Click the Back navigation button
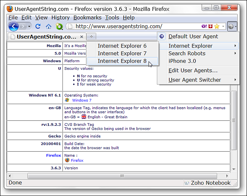Viewport: 247px width, 196px height. click(14, 26)
